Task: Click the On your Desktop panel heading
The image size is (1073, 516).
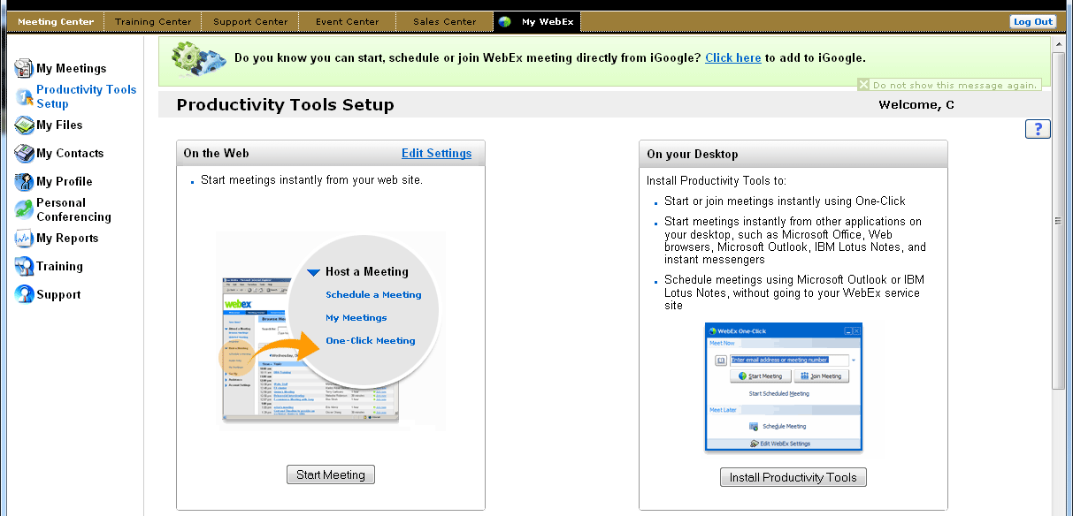Action: pos(693,154)
